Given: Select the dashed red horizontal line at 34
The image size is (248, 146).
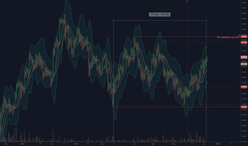Looking at the screenshot, I should pyautogui.click(x=211, y=105).
